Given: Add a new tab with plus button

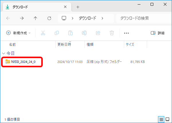Looking at the screenshot, I should coord(78,7).
